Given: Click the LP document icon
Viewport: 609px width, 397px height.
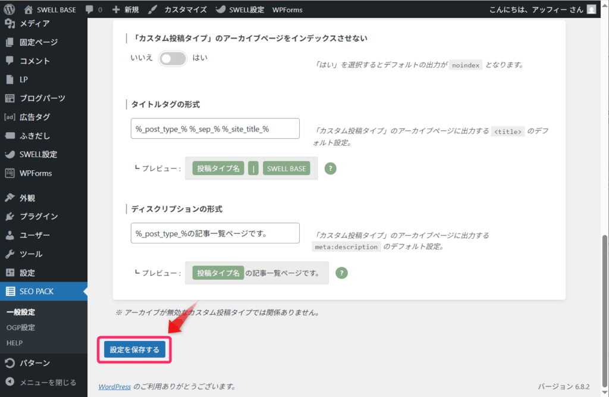Looking at the screenshot, I should pos(10,79).
